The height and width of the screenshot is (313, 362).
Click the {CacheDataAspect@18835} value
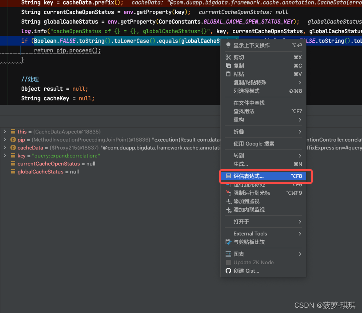67,132
